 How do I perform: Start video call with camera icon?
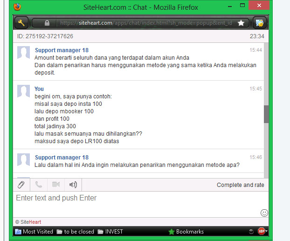55,185
